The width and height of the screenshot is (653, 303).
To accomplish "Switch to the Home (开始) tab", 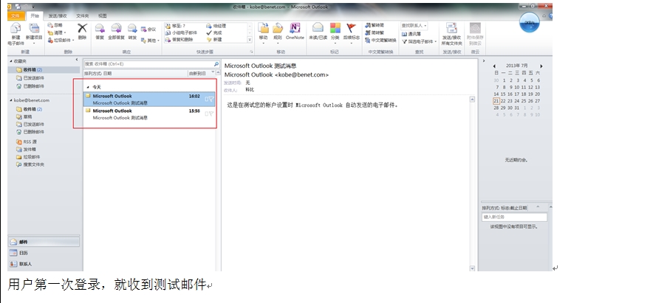I will [x=35, y=15].
